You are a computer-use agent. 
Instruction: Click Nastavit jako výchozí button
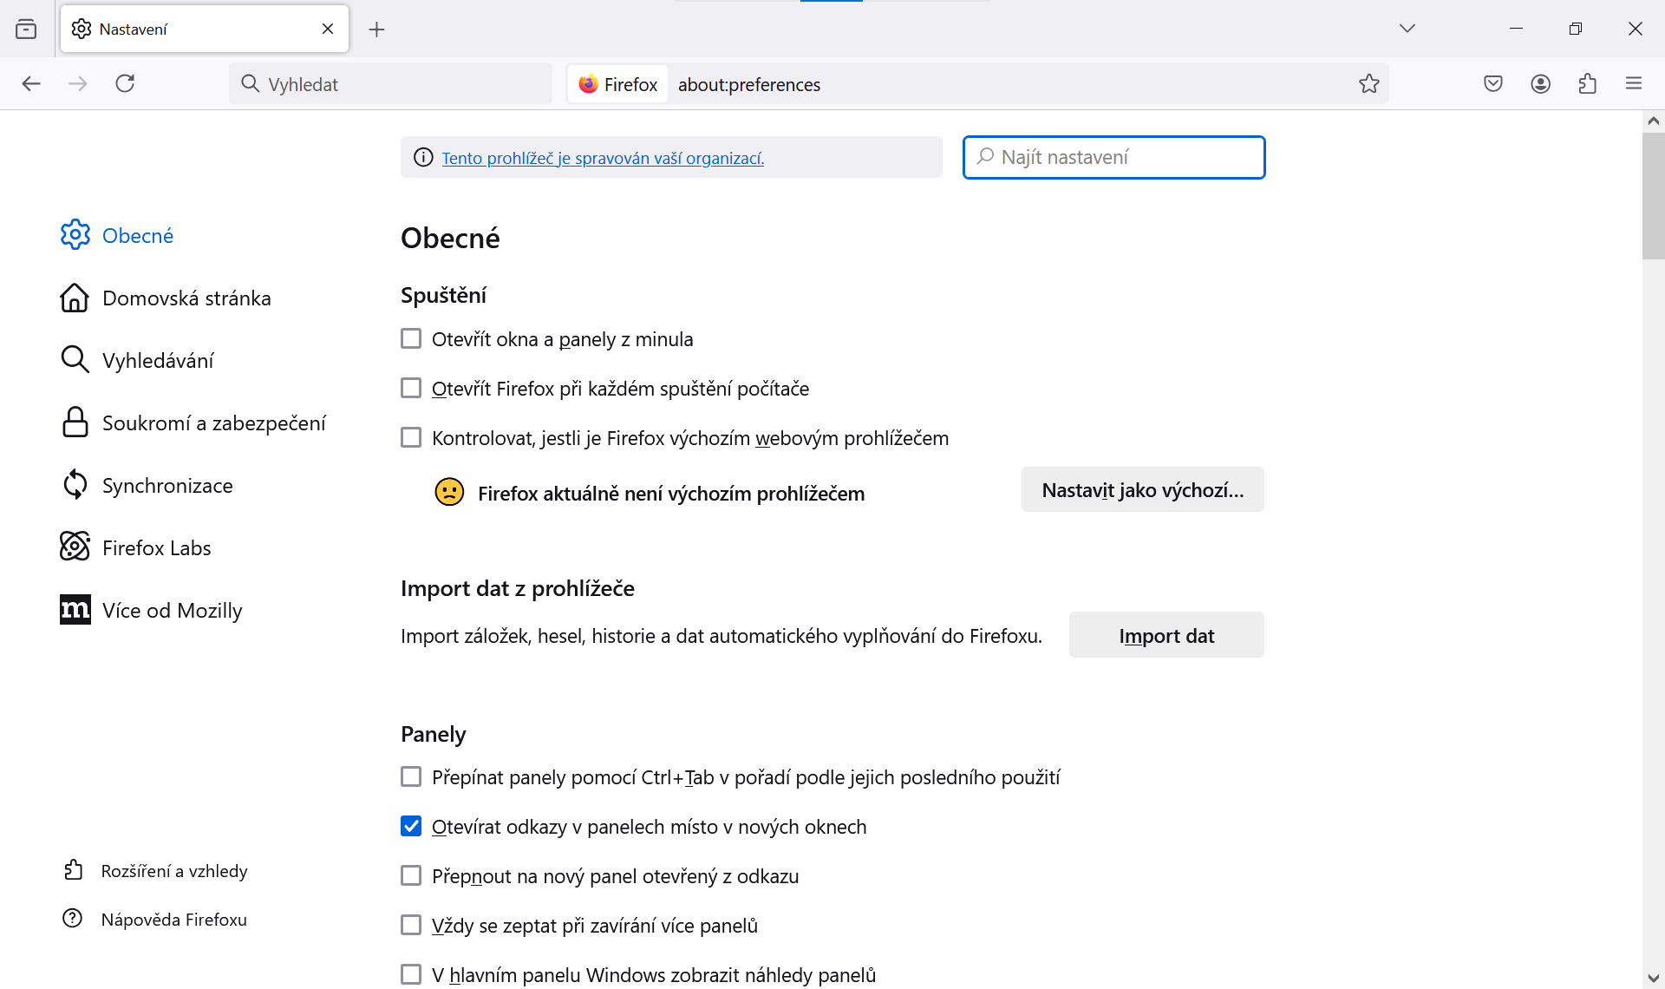pos(1142,489)
